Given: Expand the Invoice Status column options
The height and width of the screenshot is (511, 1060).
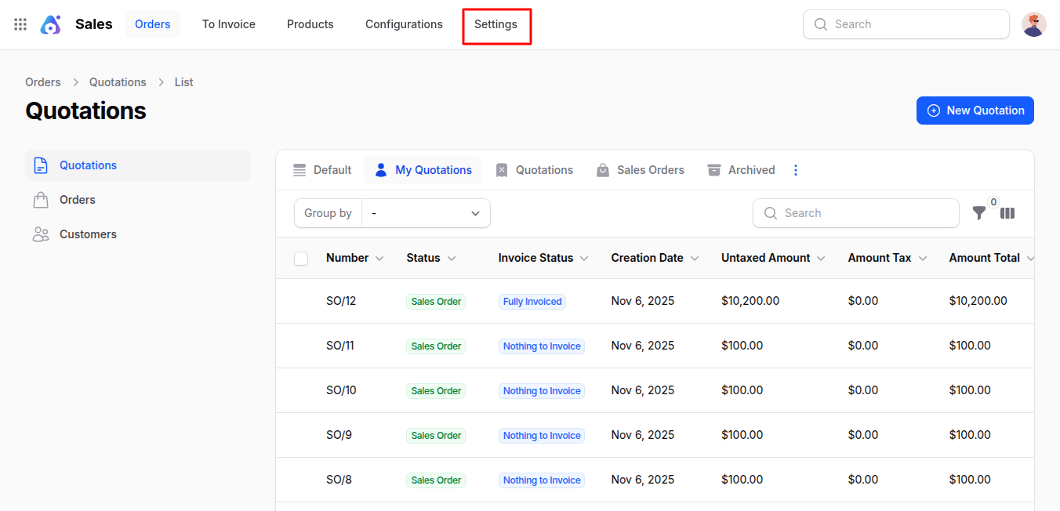Looking at the screenshot, I should (584, 258).
